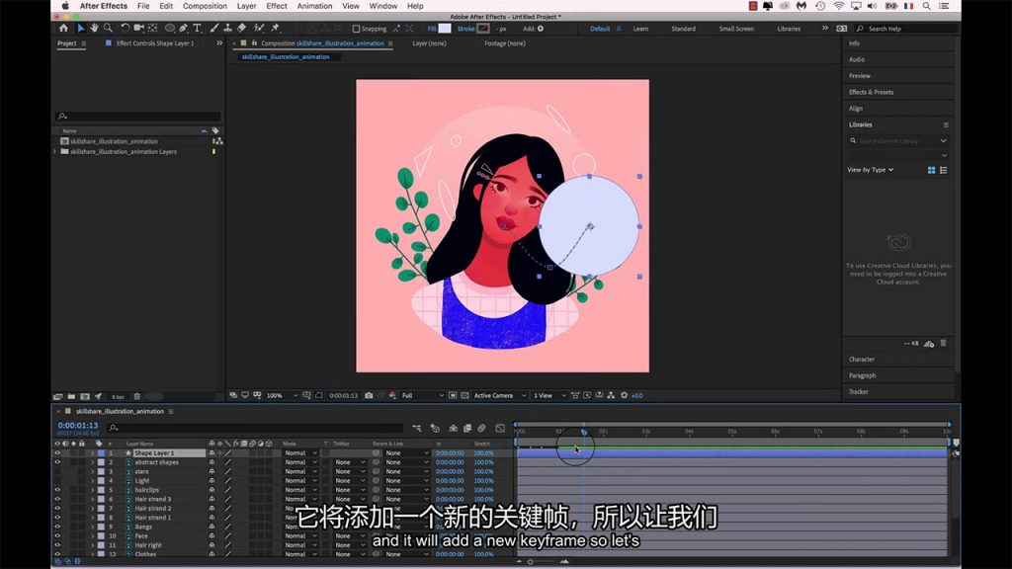1012x569 pixels.
Task: Expand the skillshare_illustration_animation Layers folder
Action: 55,151
